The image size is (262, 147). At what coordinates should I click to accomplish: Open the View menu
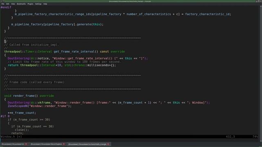point(13,4)
